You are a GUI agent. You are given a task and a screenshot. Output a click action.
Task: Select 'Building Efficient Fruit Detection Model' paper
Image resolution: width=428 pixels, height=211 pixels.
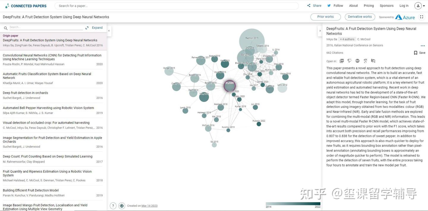click(53, 193)
